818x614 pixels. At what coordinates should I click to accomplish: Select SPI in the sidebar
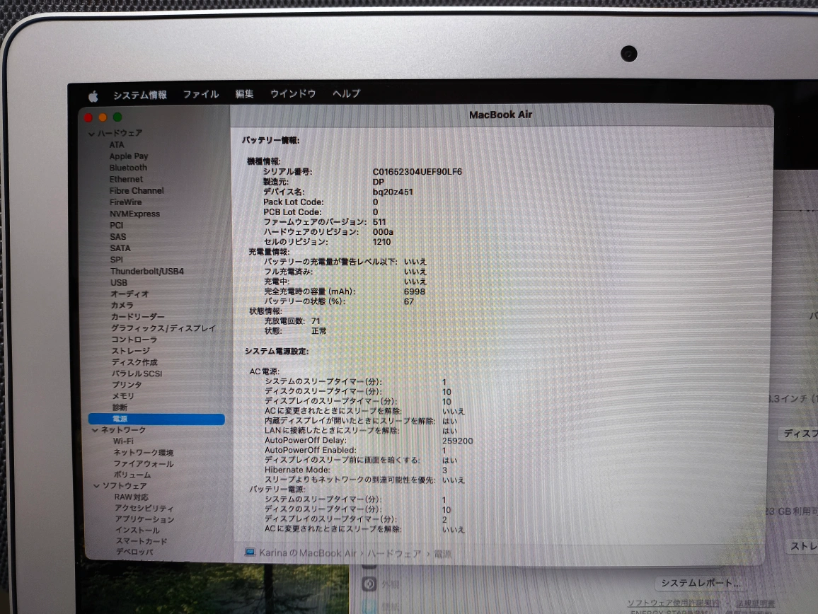(116, 260)
